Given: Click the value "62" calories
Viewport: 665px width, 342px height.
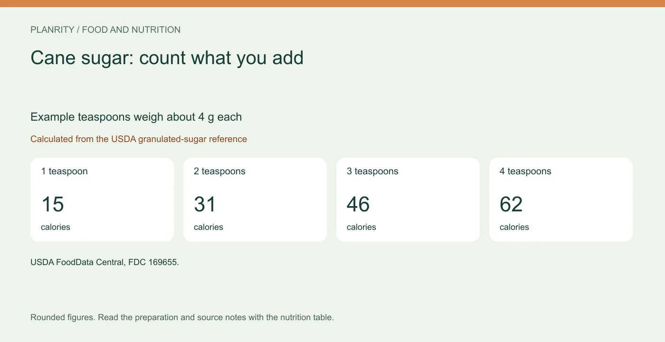Looking at the screenshot, I should tap(511, 204).
